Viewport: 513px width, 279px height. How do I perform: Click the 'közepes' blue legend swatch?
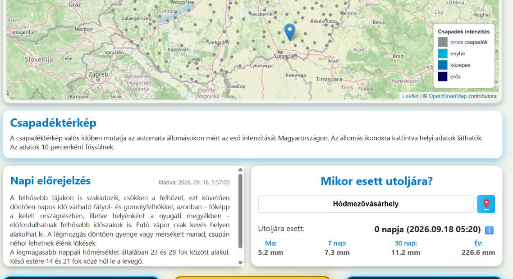[x=442, y=65]
